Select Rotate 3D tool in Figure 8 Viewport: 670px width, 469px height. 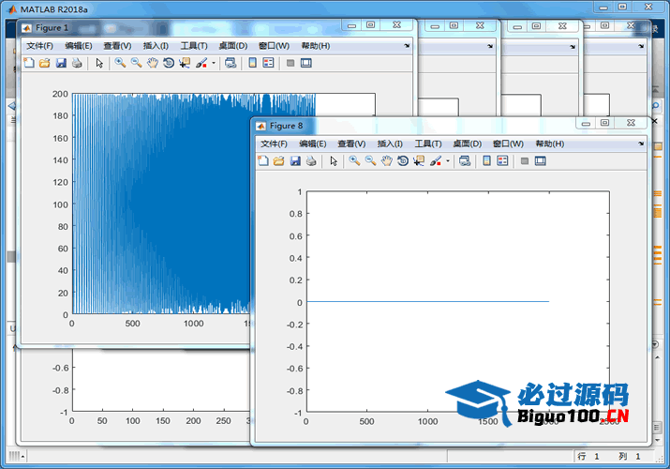402,160
